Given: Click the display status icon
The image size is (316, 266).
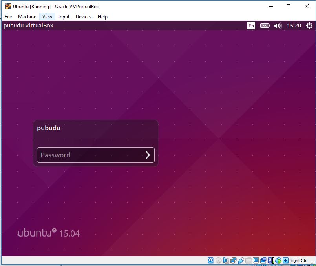Looking at the screenshot, I should coord(256,260).
